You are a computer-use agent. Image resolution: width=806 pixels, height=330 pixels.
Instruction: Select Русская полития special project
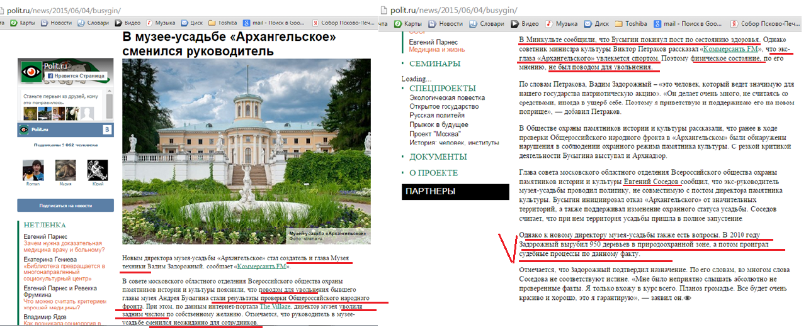[x=436, y=116]
